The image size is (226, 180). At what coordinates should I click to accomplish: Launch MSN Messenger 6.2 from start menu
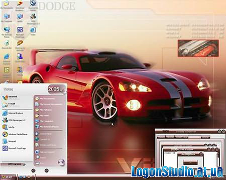pyautogui.click(x=14, y=120)
